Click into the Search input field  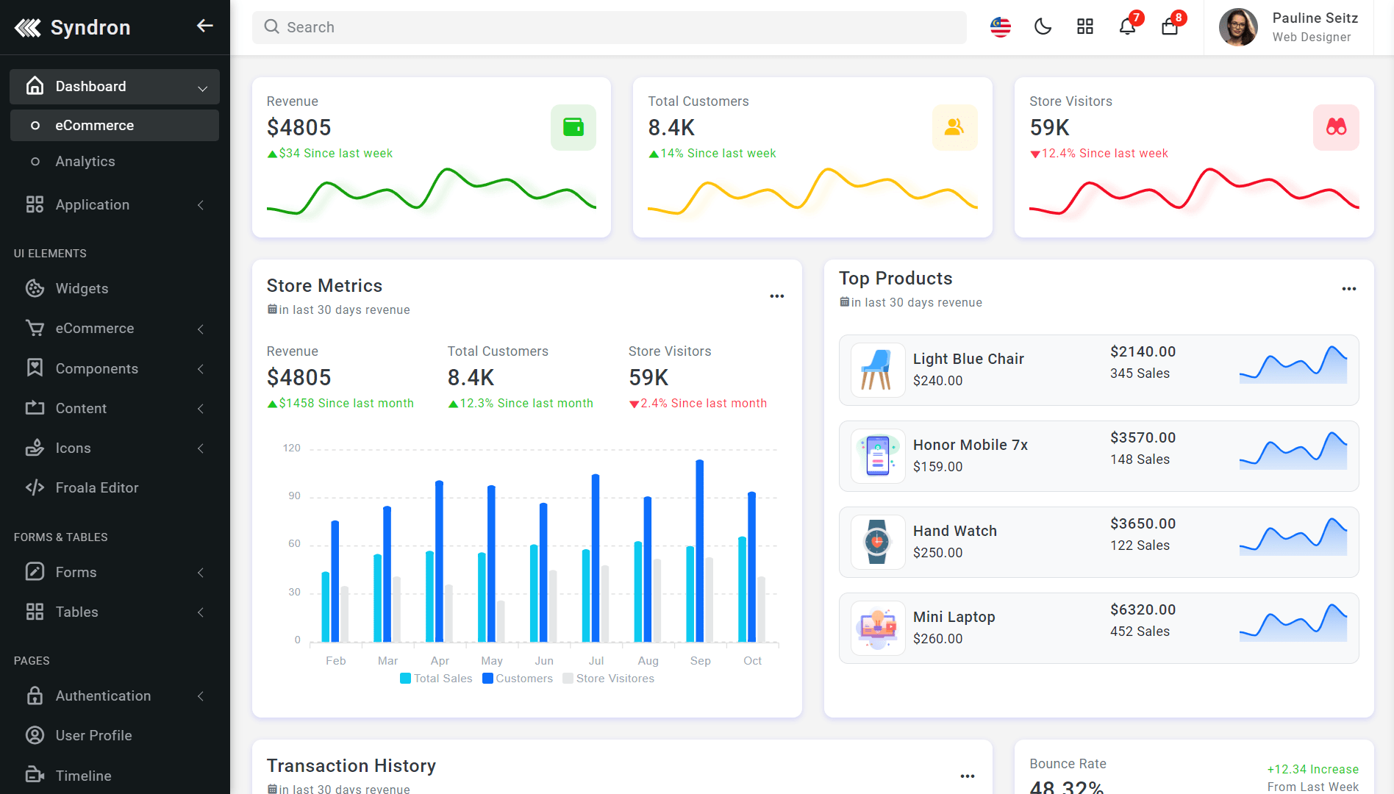point(609,27)
